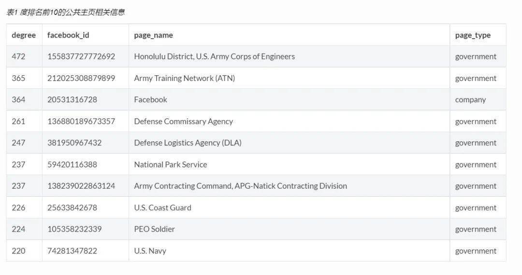Image resolution: width=522 pixels, height=275 pixels.
Task: Select the National Park Service cell
Action: coord(170,165)
